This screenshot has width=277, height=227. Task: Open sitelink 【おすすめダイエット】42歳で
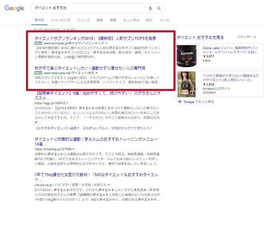(x=58, y=128)
